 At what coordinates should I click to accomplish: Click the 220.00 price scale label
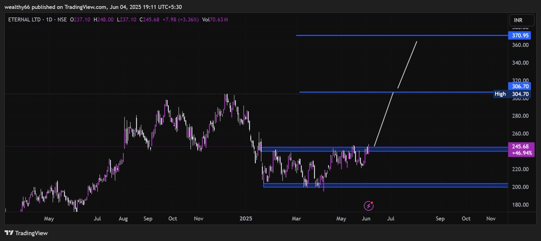tap(520, 169)
